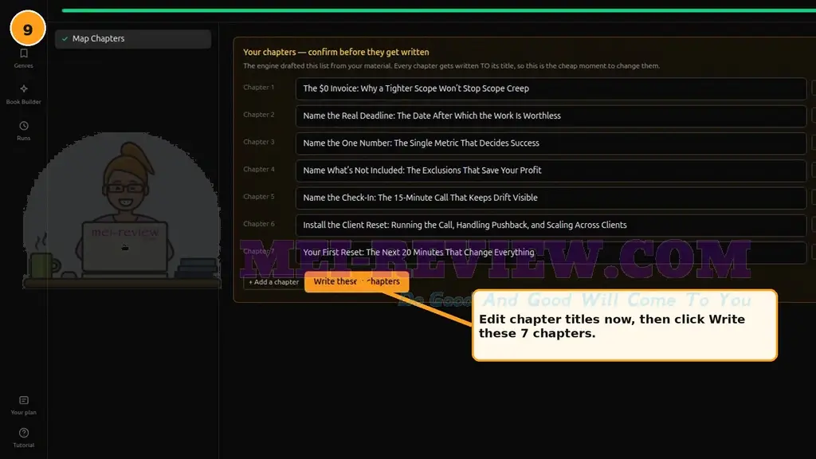
Task: Edit Chapter 5 title about the Check-In
Action: point(551,198)
